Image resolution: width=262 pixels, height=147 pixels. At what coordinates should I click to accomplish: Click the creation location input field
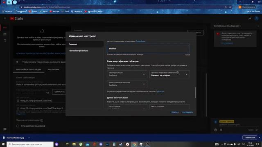pyautogui.click(x=169, y=107)
